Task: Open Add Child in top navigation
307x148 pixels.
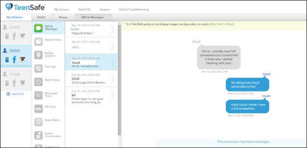Action: pyautogui.click(x=84, y=9)
